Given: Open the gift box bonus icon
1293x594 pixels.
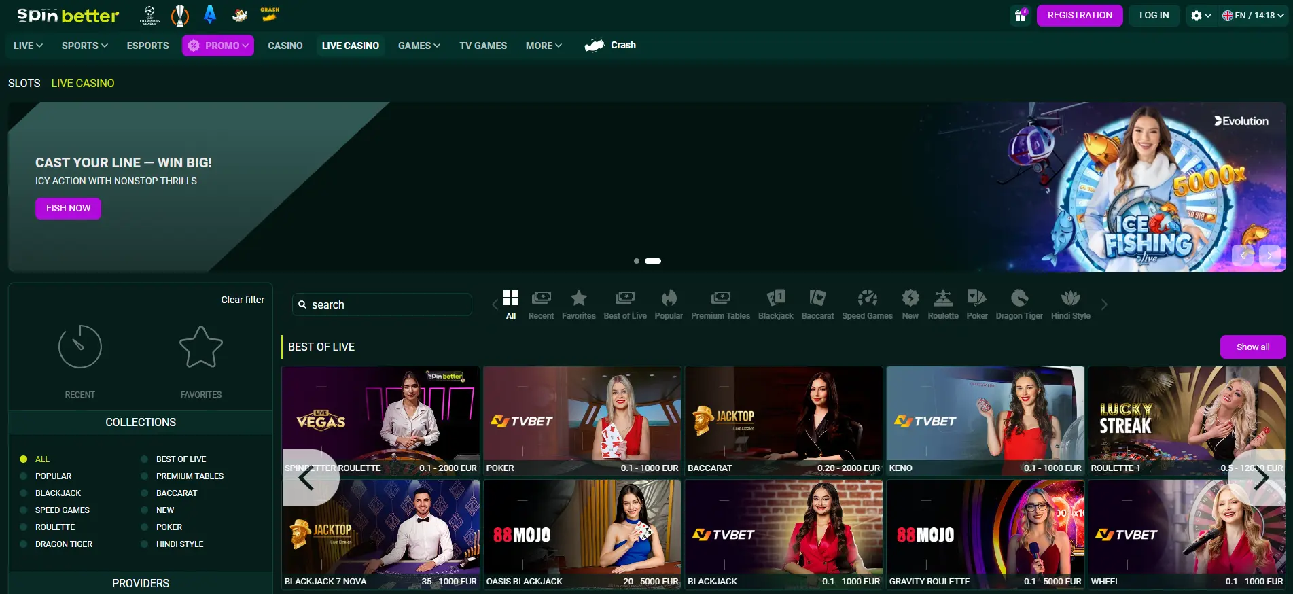Looking at the screenshot, I should tap(1020, 16).
